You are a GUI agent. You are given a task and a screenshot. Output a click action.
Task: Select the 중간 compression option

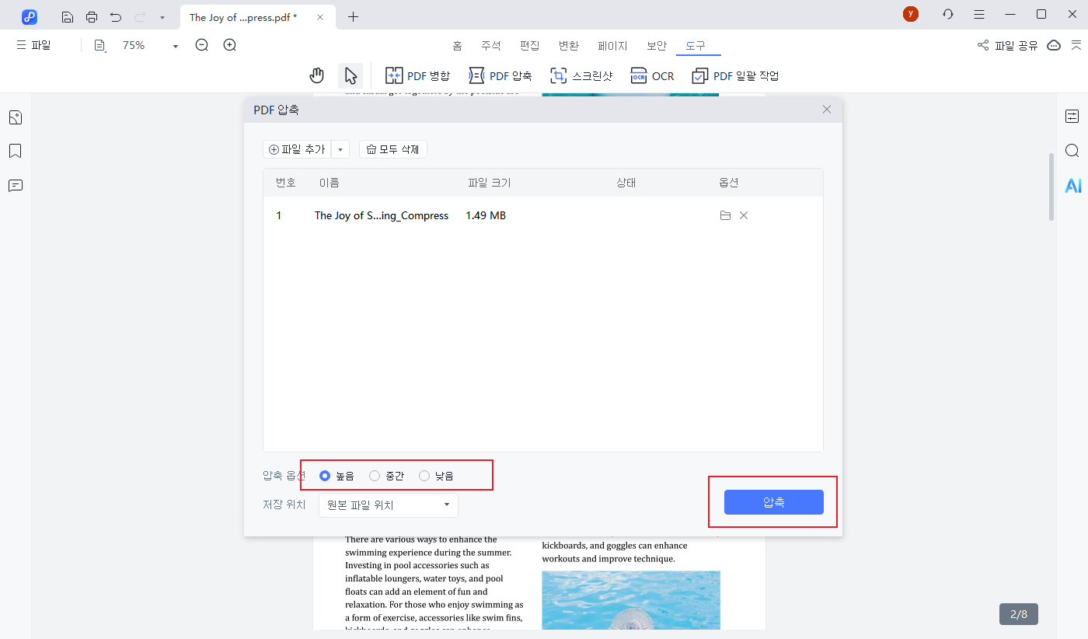click(375, 476)
